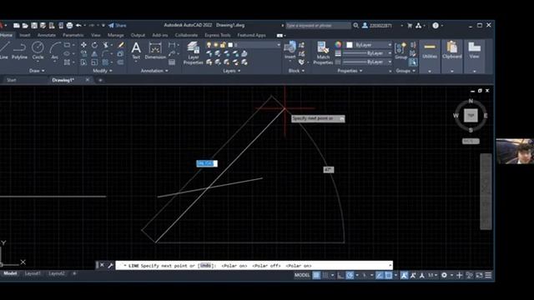
Task: Toggle polar tracking in status bar
Action: pos(350,275)
